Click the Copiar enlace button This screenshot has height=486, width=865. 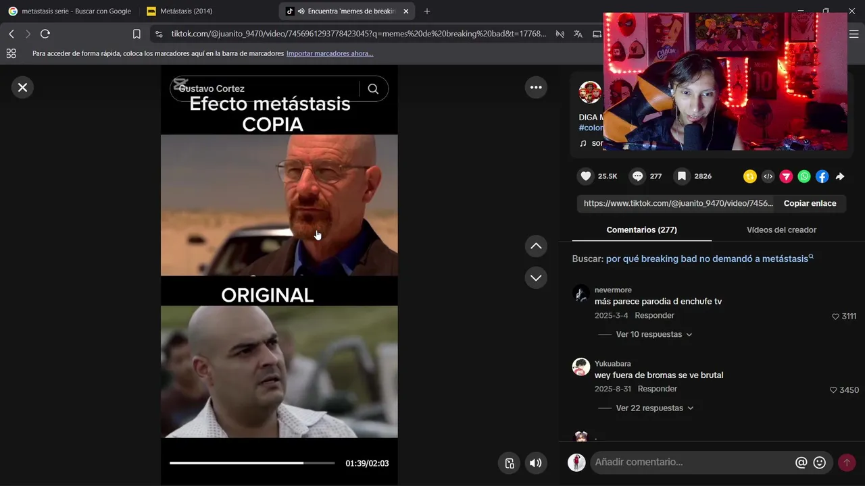click(x=810, y=203)
